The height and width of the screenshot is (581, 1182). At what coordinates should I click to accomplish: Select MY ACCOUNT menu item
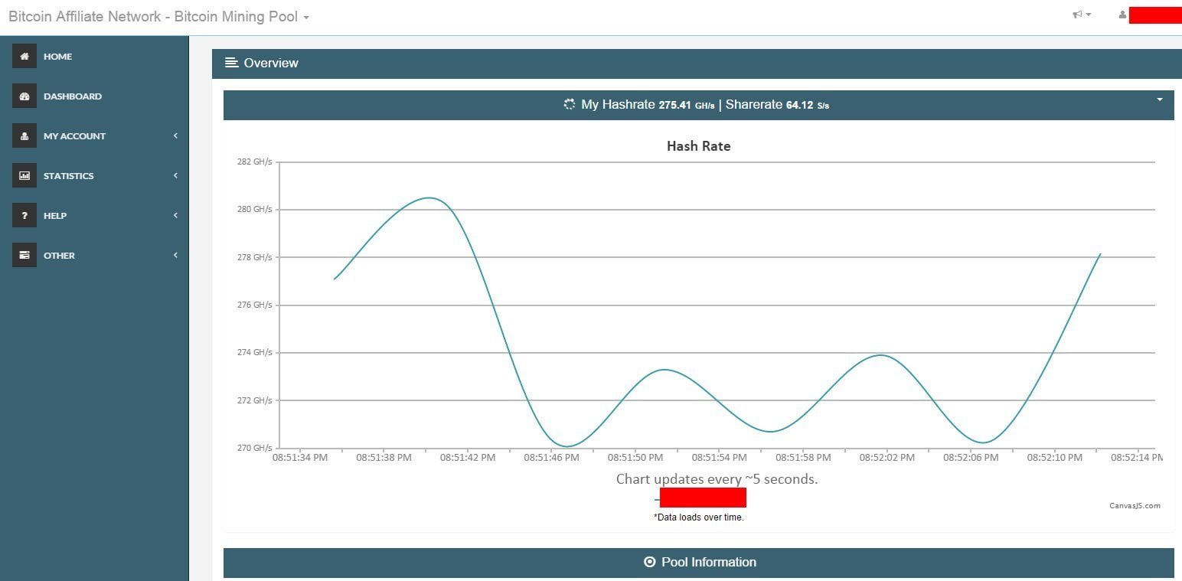pyautogui.click(x=74, y=136)
